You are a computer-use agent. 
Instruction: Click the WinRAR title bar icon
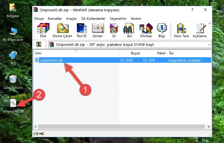(x=36, y=10)
